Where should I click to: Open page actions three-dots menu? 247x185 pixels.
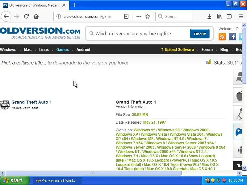point(139,16)
